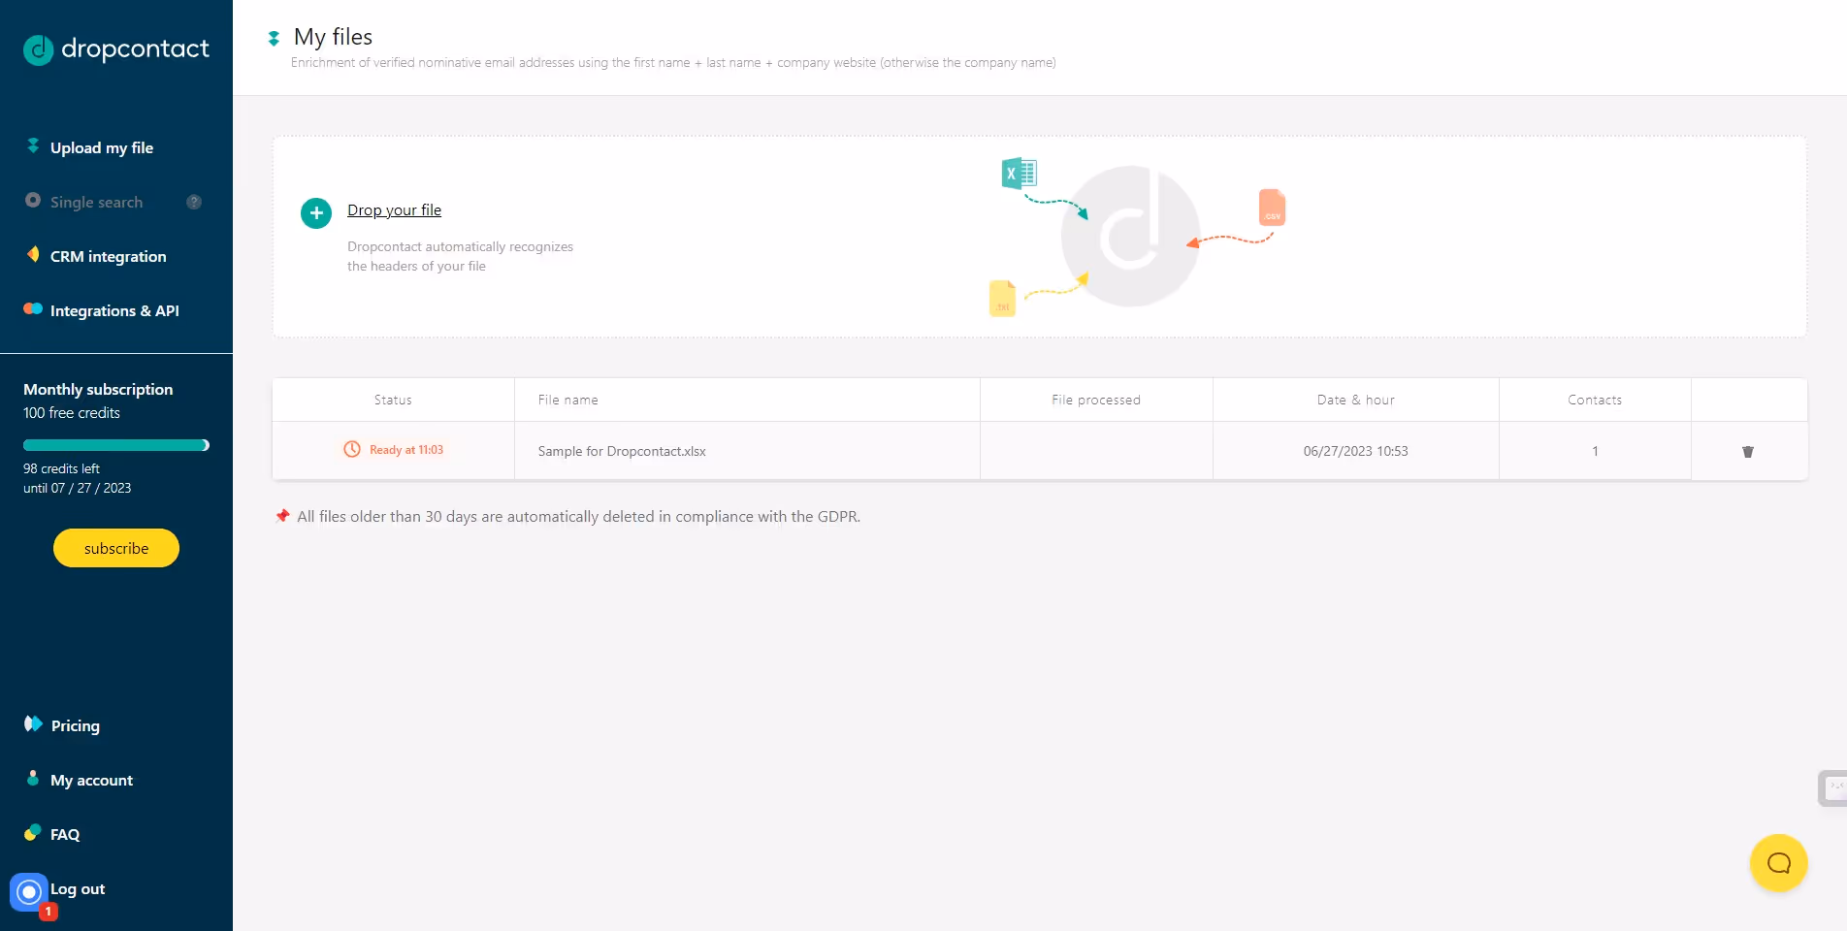Image resolution: width=1847 pixels, height=931 pixels.
Task: Click the credits progress bar
Action: [x=116, y=445]
